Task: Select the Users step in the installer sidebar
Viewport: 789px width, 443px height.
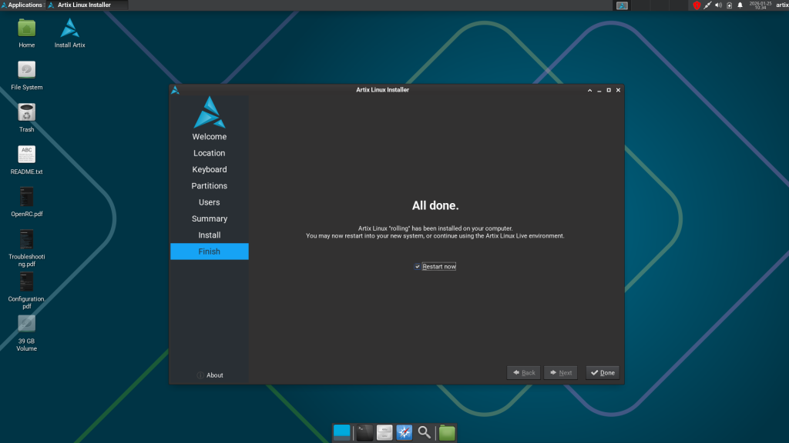Action: point(209,202)
